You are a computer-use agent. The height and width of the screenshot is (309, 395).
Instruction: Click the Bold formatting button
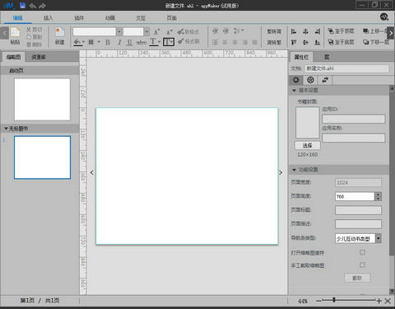(x=108, y=42)
